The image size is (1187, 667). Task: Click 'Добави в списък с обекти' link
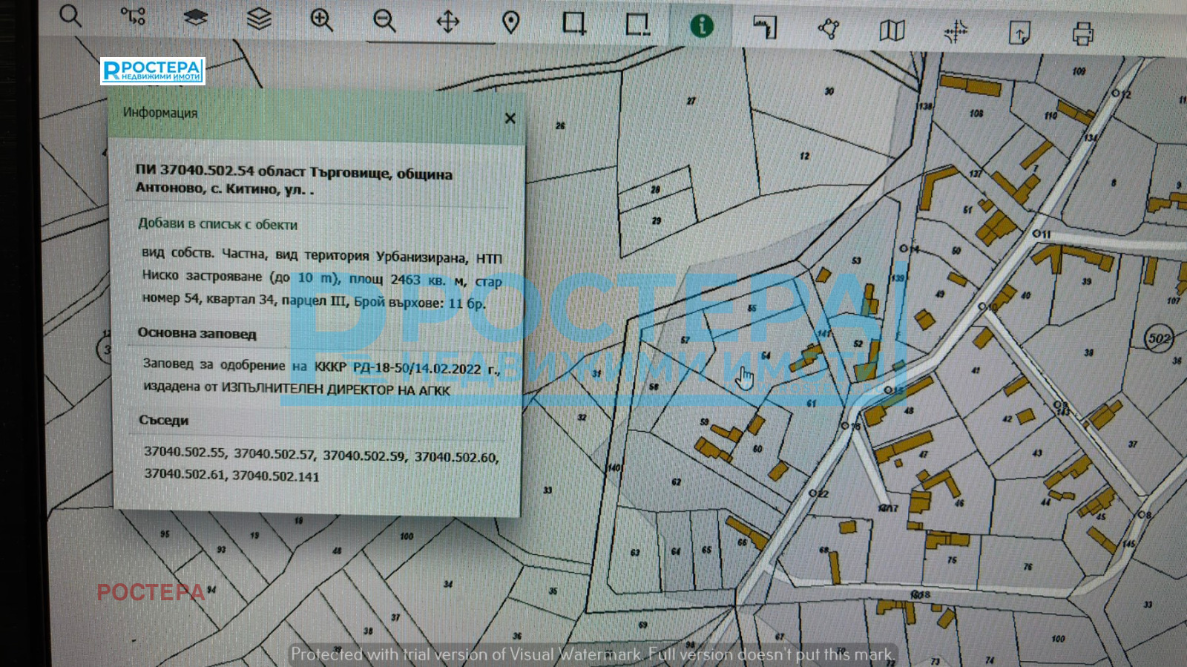coord(217,224)
